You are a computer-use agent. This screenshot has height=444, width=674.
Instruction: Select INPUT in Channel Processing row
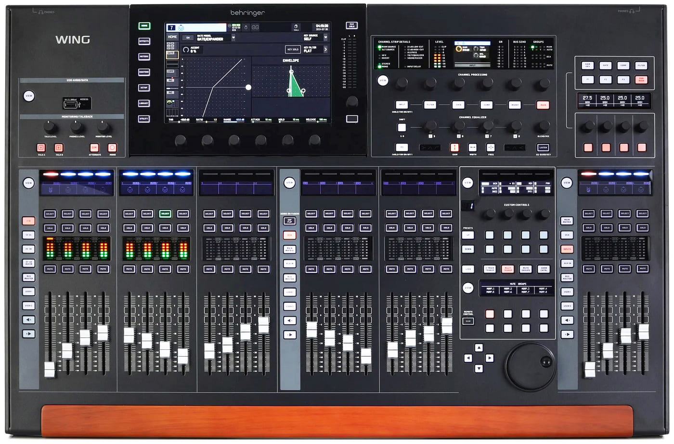coord(402,105)
